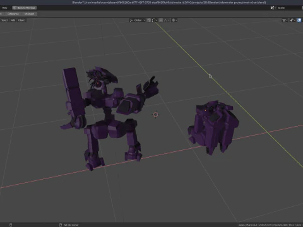Screen dimensions: 303x227
Task: Click the 3D cursor in viewport
Action: coord(156,115)
